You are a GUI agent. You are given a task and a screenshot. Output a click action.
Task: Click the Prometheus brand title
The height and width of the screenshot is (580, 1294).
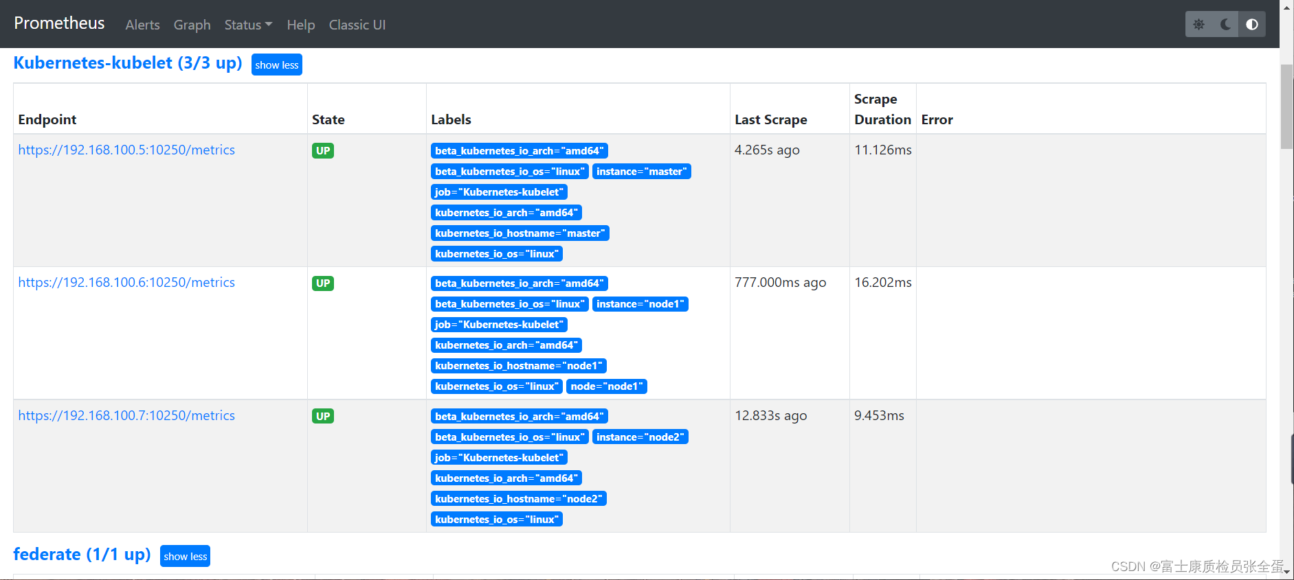pyautogui.click(x=59, y=23)
